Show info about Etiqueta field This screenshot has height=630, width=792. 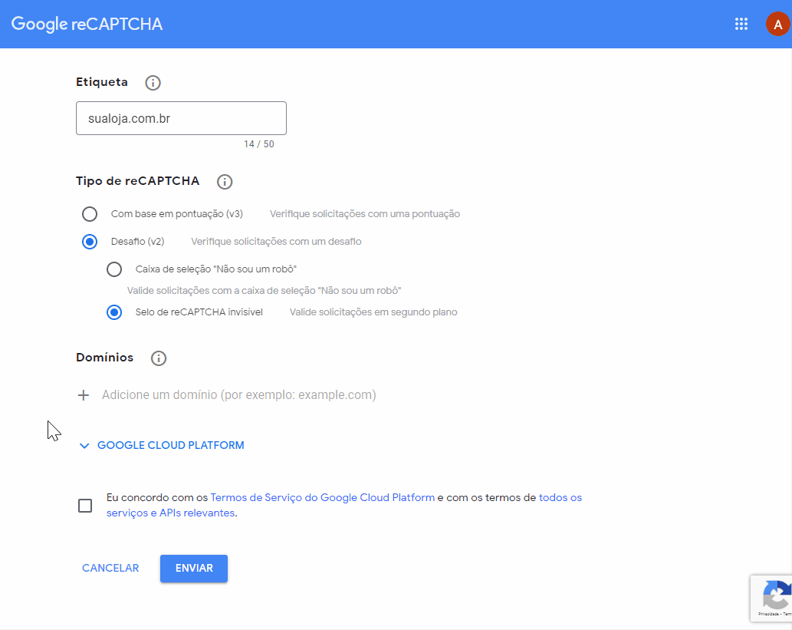(153, 82)
